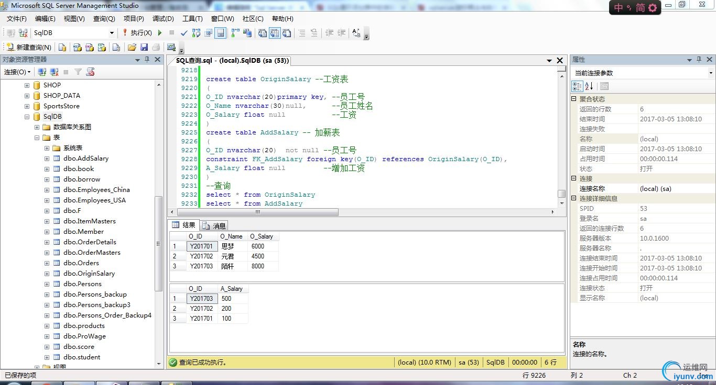Expand the dbo.AddSalary table node
Viewport: 716px width, 385px height.
pos(47,158)
